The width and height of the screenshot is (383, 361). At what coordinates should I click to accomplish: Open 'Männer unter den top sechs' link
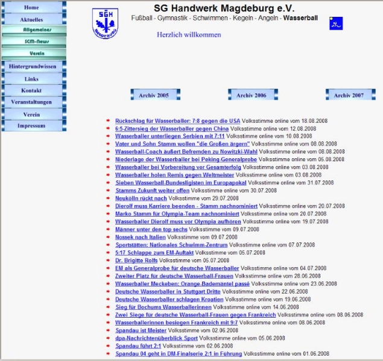coord(151,229)
